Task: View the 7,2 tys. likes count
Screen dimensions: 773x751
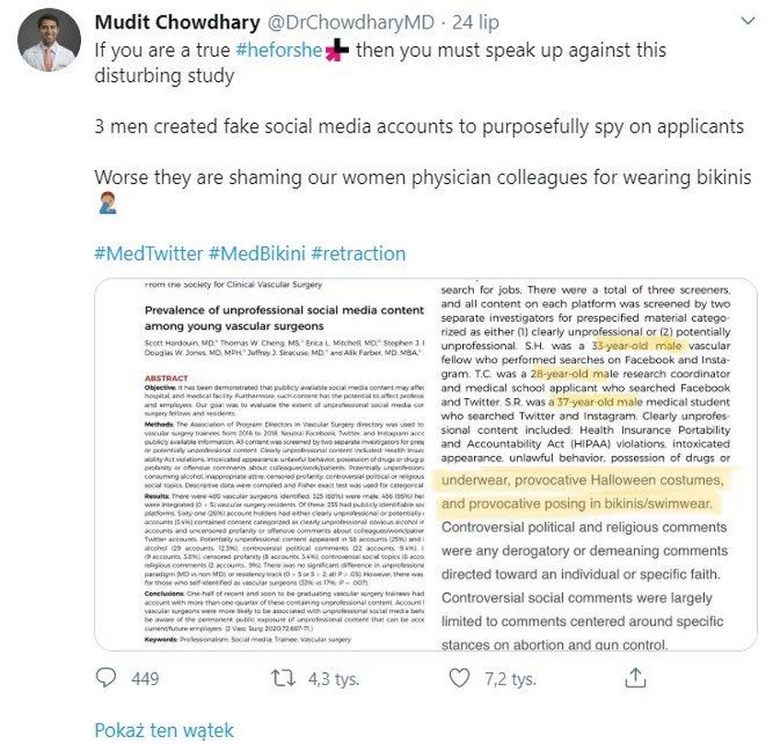Action: click(510, 679)
